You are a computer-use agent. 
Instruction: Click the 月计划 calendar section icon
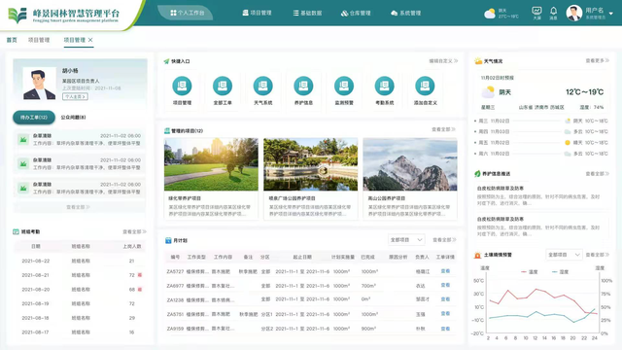[168, 240]
